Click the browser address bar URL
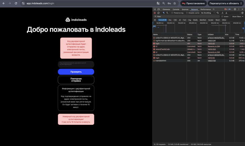Viewport: 245px width, 146px height. click(40, 3)
